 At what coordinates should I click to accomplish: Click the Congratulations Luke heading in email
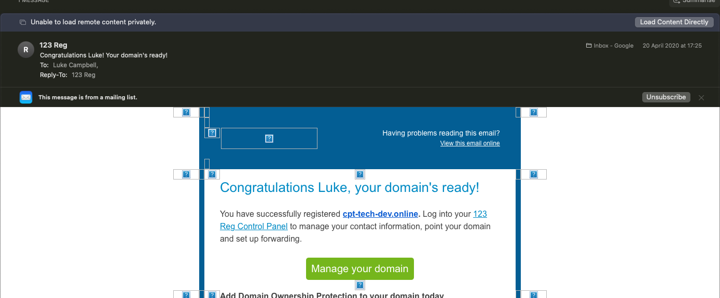pyautogui.click(x=350, y=187)
